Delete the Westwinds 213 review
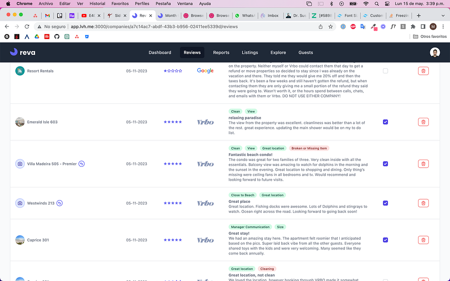This screenshot has height=281, width=450. pos(423,203)
